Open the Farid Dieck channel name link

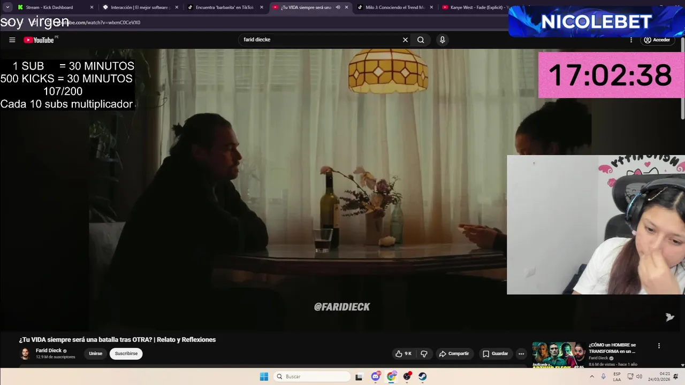click(x=49, y=351)
